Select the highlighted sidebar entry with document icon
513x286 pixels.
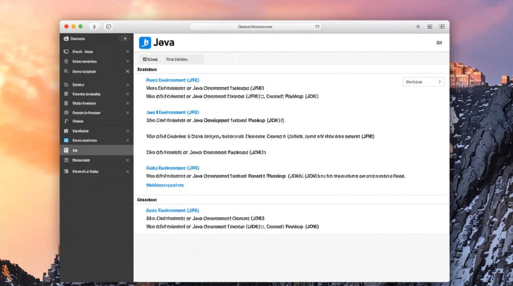click(95, 150)
